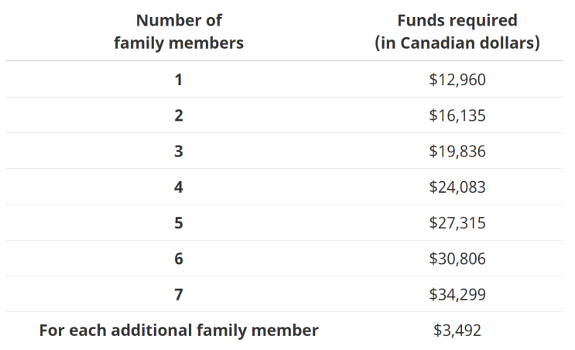Image resolution: width=575 pixels, height=350 pixels.
Task: Click the $30,806 funds amount
Action: (457, 259)
